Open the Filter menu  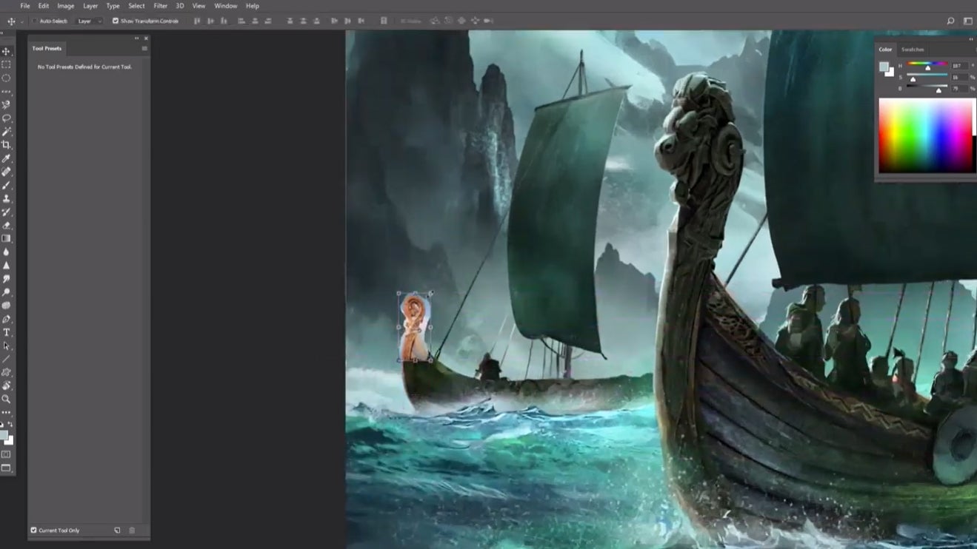(160, 6)
